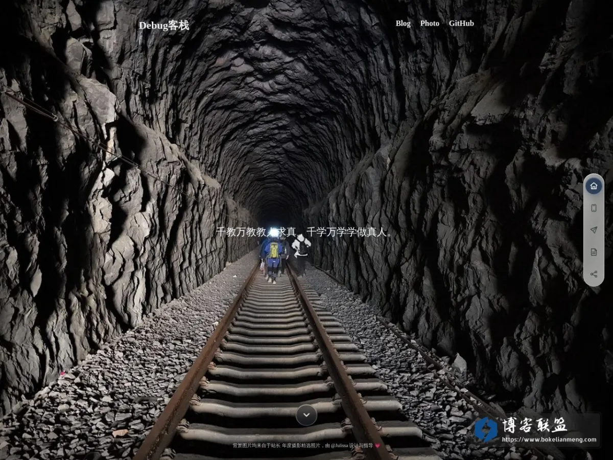The height and width of the screenshot is (460, 613).
Task: Click the home icon in the side navigation
Action: [594, 186]
